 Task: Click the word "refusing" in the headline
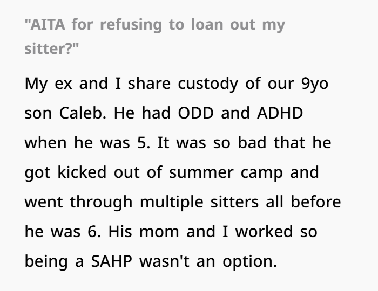[x=131, y=25]
